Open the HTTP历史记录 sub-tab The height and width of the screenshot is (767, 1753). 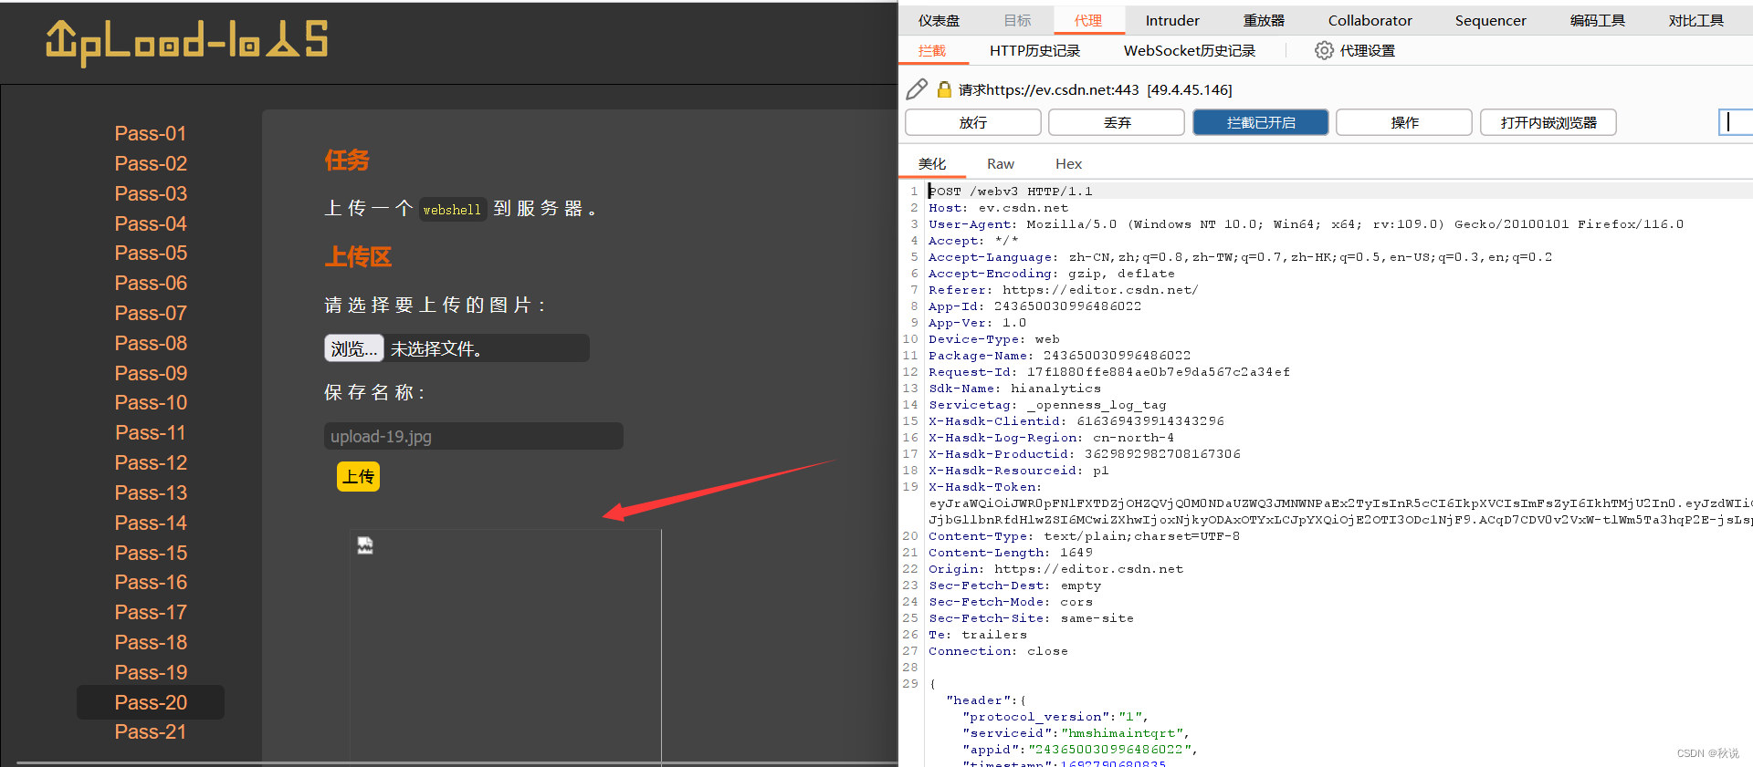click(1034, 50)
